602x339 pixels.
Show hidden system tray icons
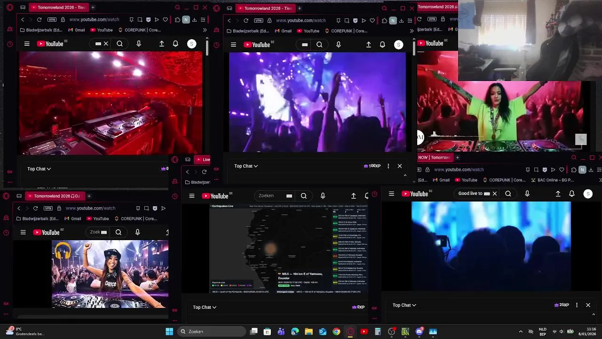(520, 331)
